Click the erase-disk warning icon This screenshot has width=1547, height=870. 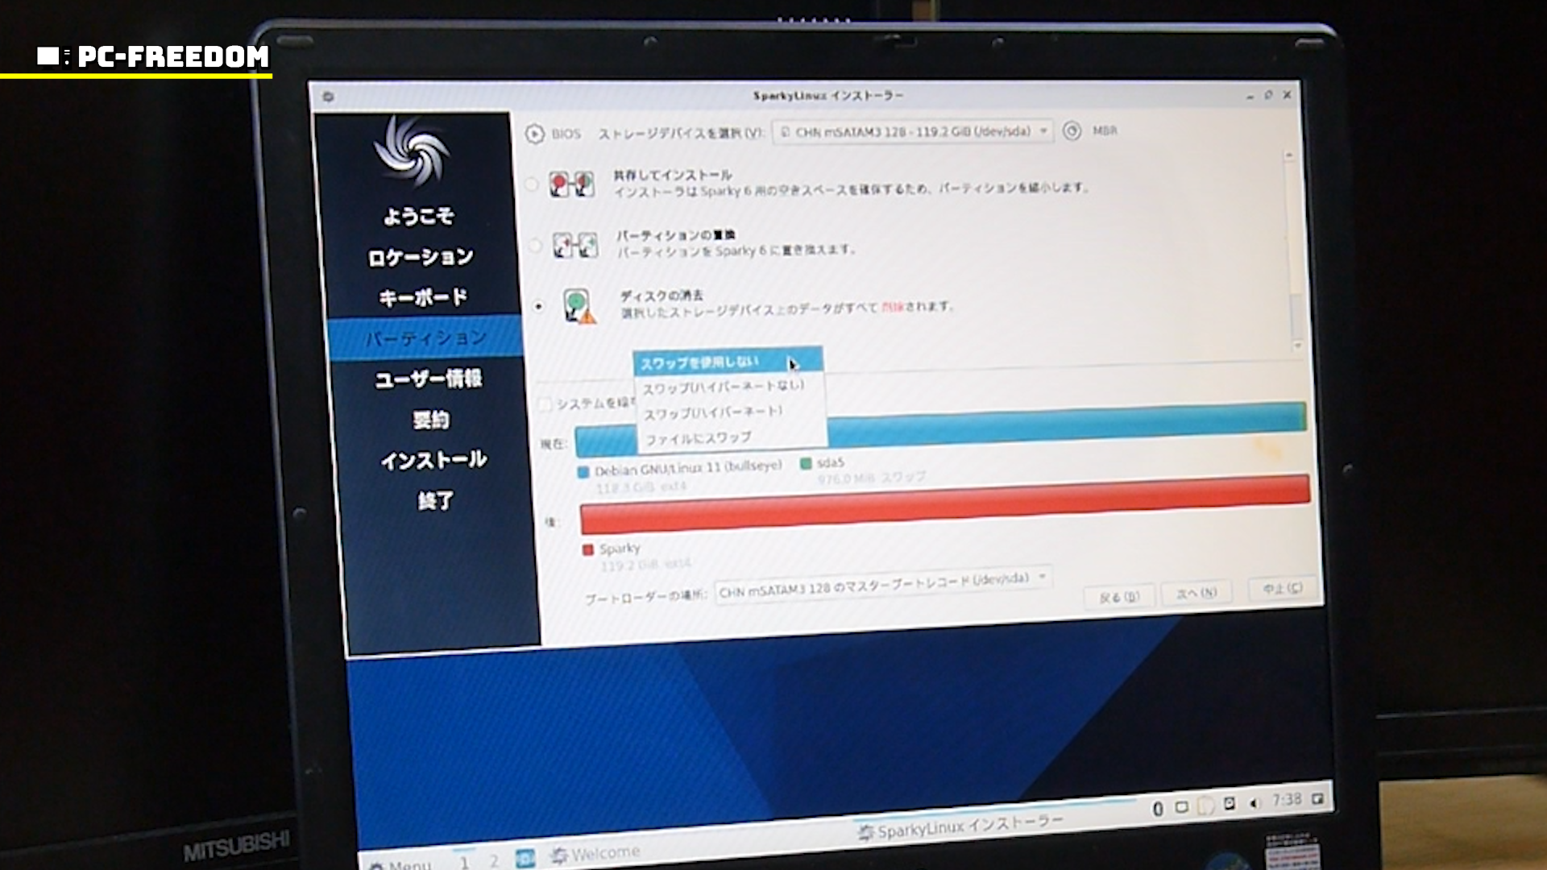pyautogui.click(x=579, y=307)
